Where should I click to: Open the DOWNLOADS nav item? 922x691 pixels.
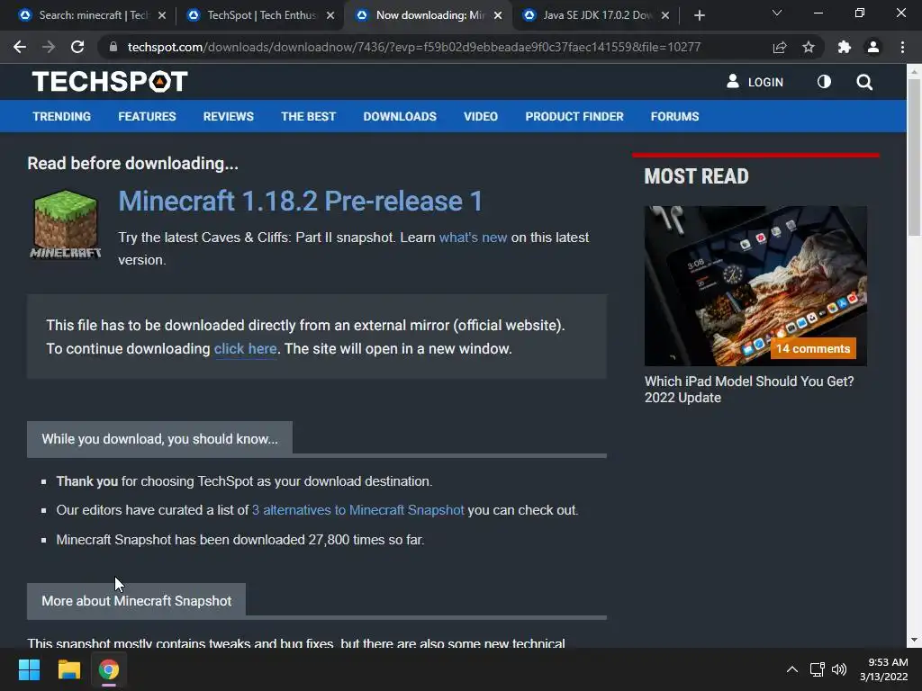point(400,116)
